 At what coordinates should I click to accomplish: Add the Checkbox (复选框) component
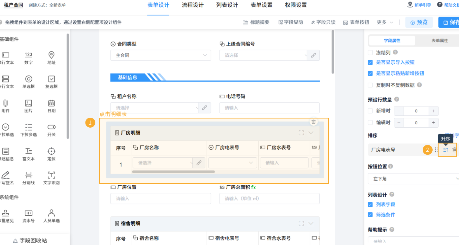coord(51,82)
